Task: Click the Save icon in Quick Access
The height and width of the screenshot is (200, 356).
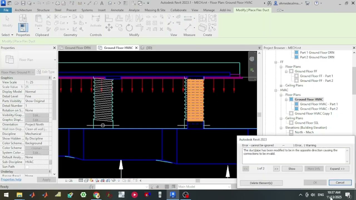Action: 23,3
